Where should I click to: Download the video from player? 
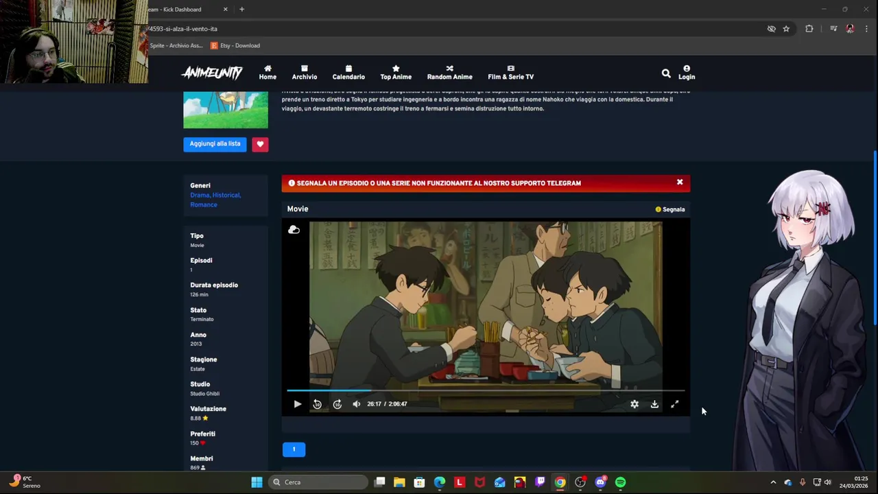654,404
